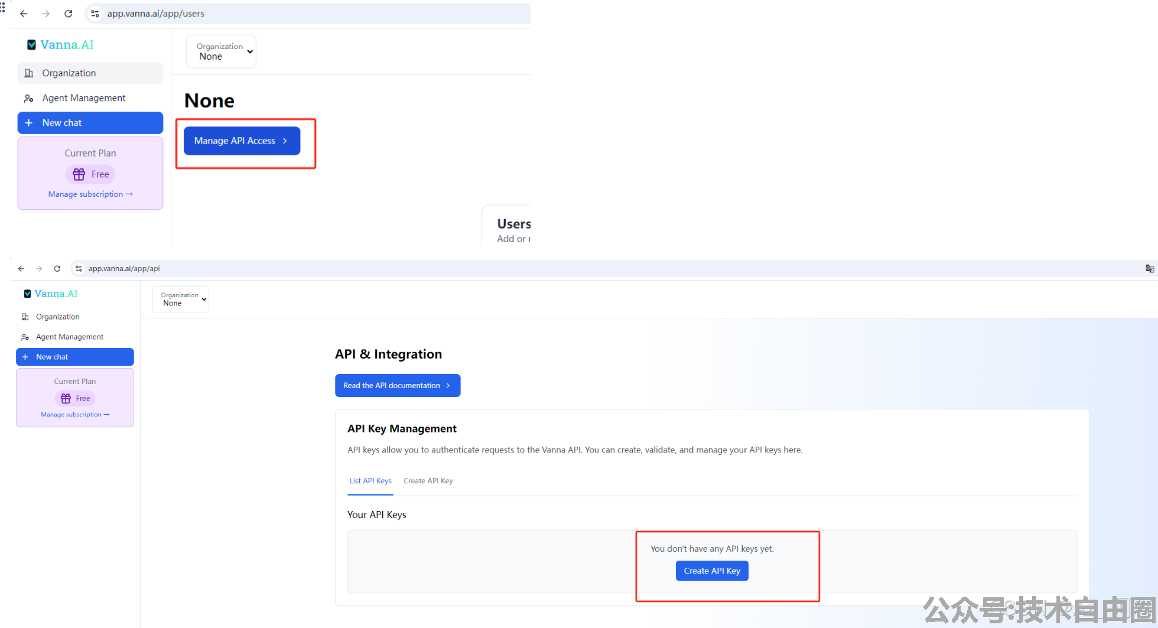Start New chat in the top window
This screenshot has height=628, width=1158.
[90, 123]
